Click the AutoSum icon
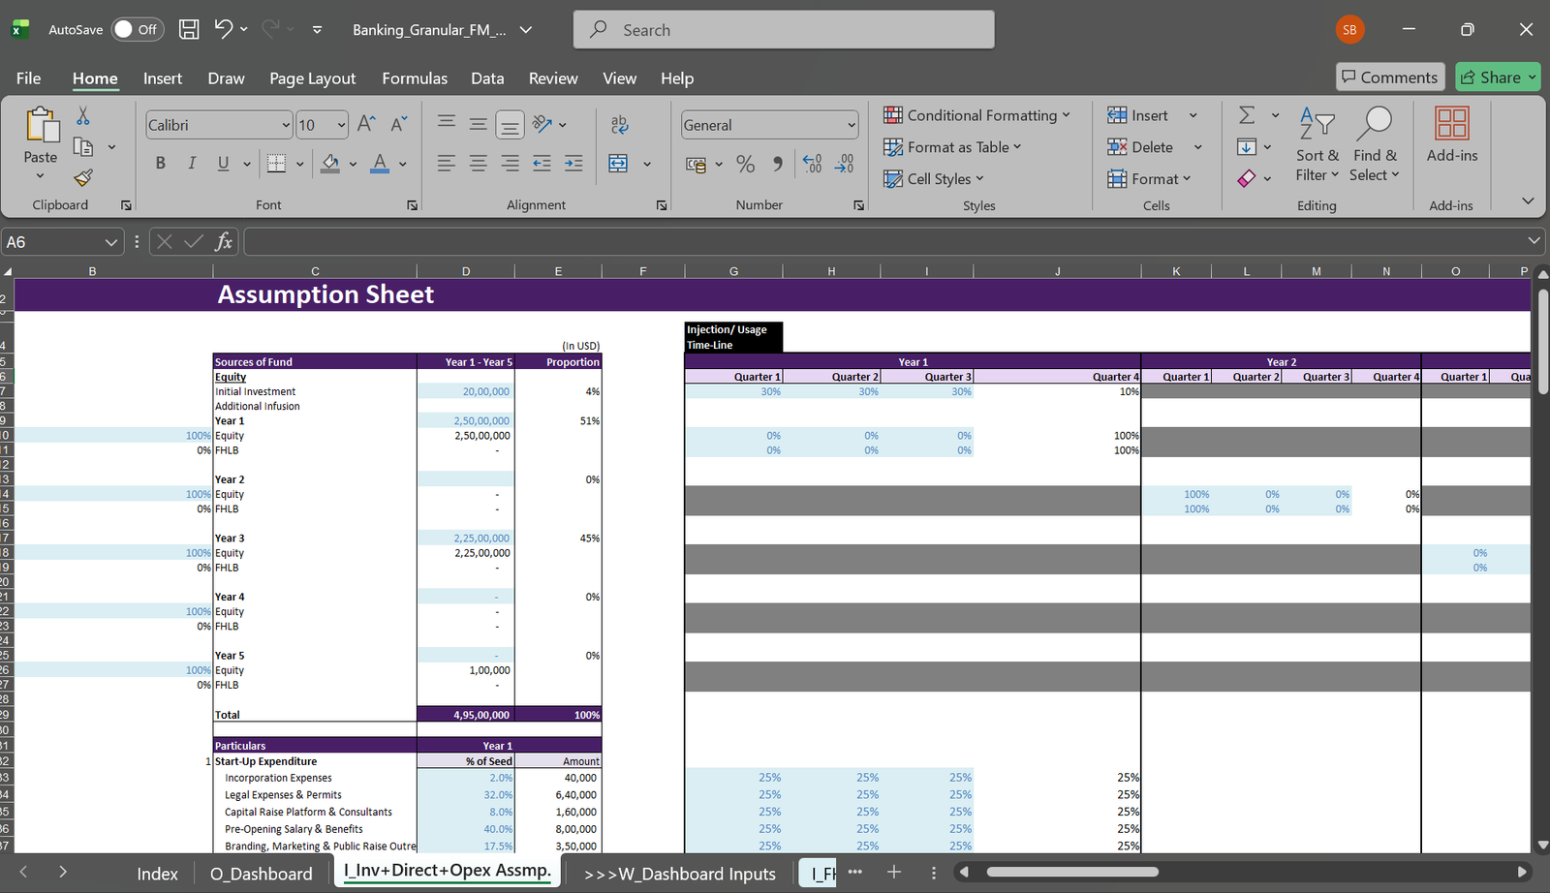1550x893 pixels. [x=1247, y=114]
